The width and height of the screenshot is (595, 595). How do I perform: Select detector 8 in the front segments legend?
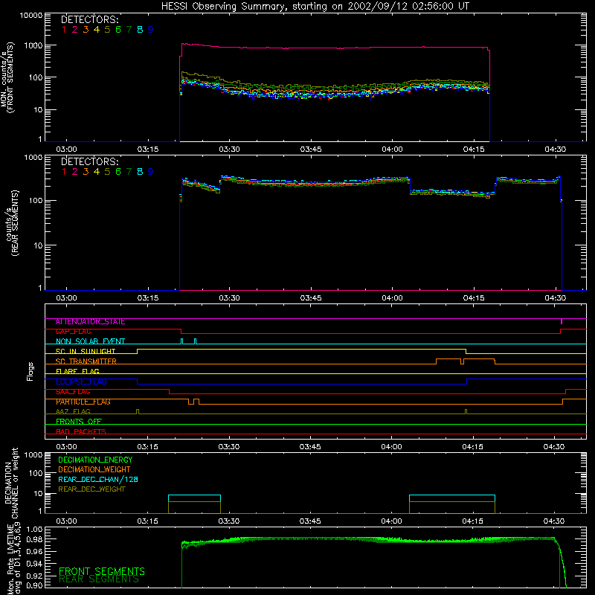[140, 30]
